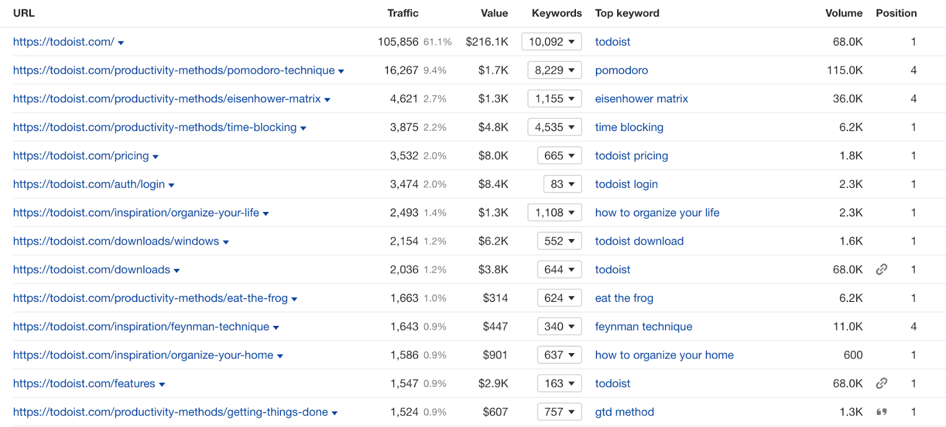Viewport: 946px width, 427px height.
Task: Click top keyword 'how to organize your life'
Action: pyautogui.click(x=657, y=213)
